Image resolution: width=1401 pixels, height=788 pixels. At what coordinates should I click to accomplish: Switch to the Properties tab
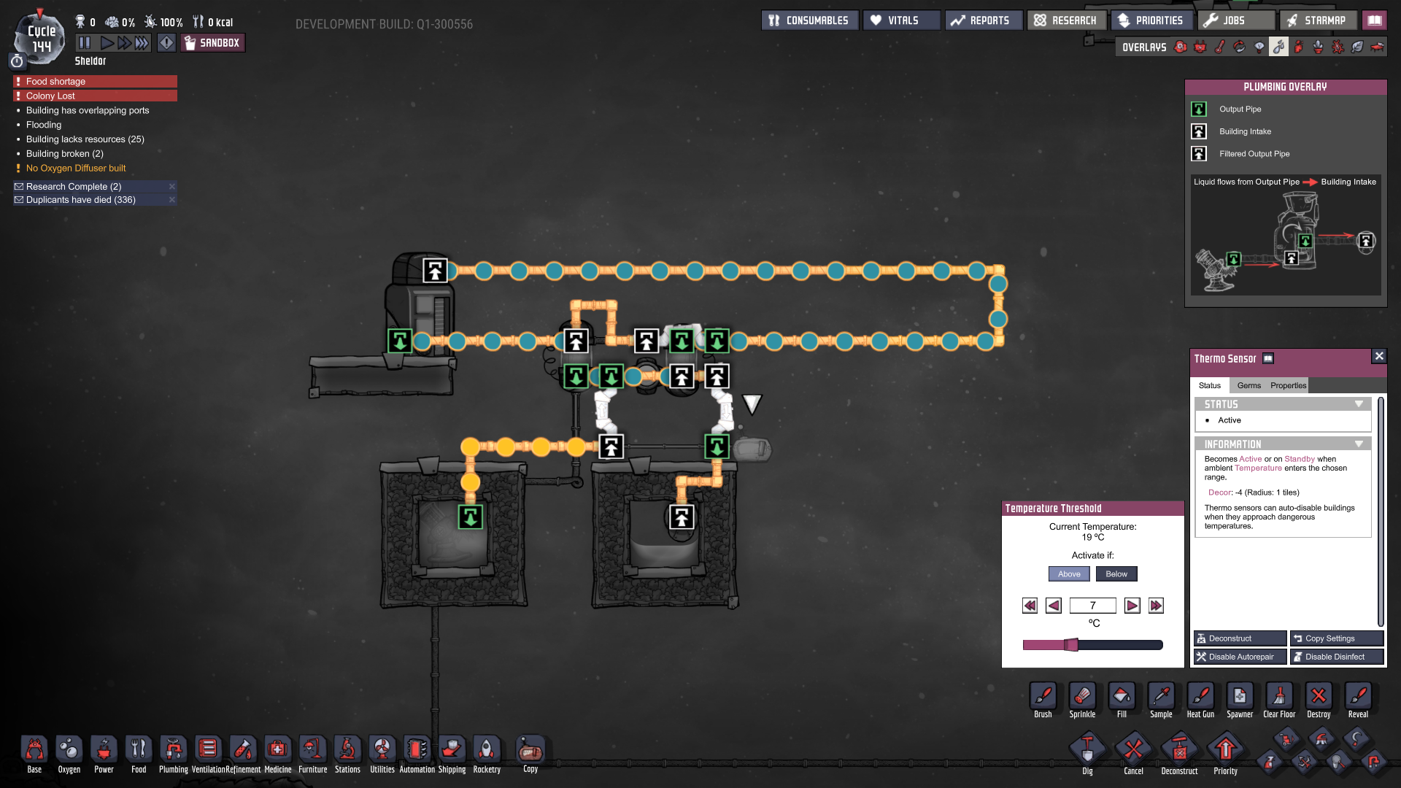click(1288, 385)
